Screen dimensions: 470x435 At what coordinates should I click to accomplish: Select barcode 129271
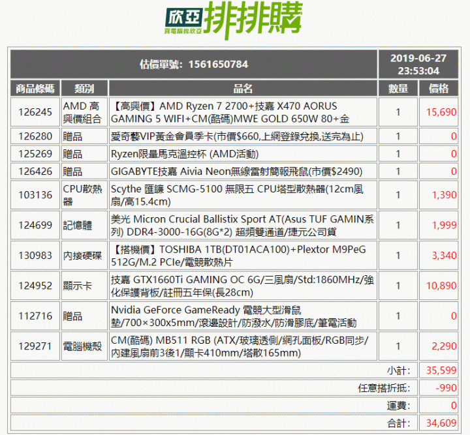[x=35, y=346]
